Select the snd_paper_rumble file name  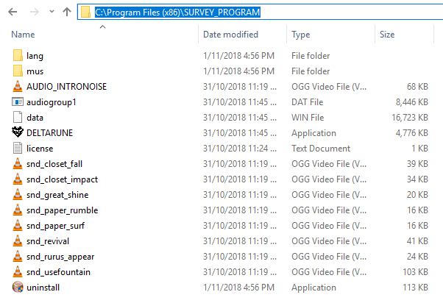coord(63,210)
